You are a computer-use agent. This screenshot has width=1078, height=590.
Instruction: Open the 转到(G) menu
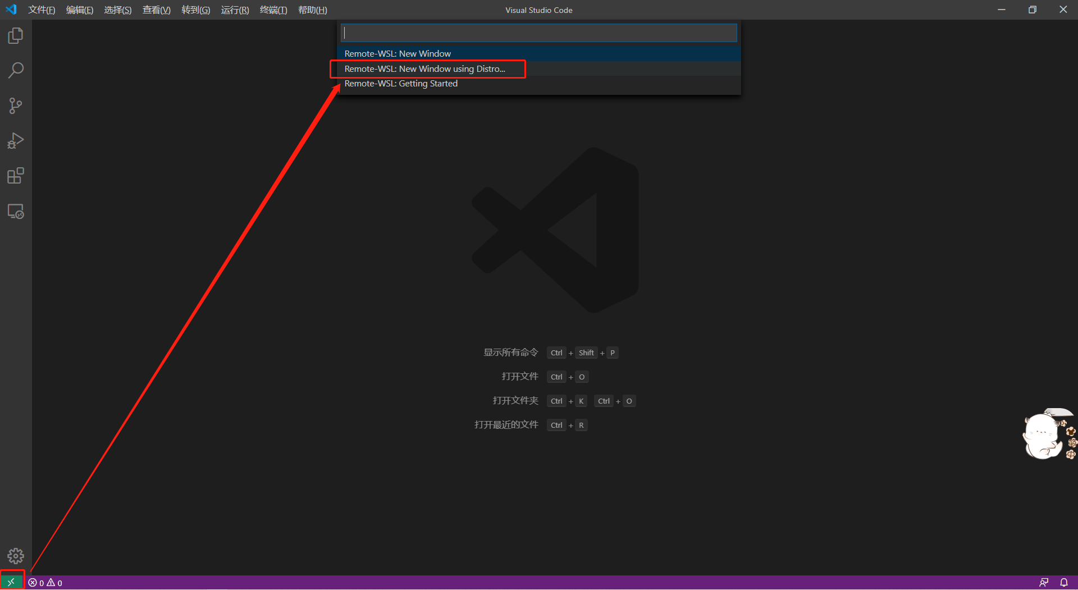[196, 10]
